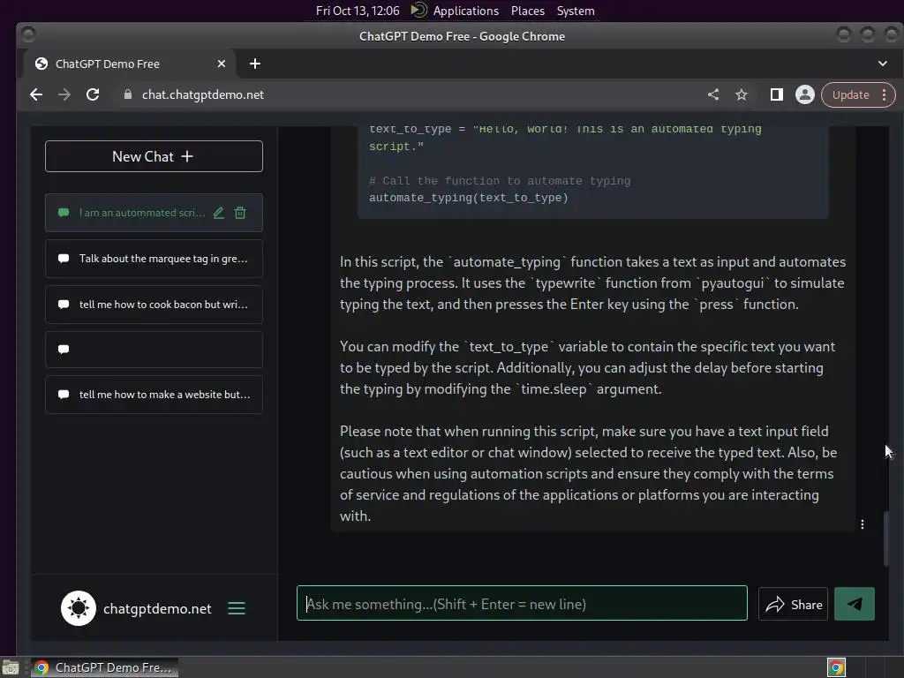The height and width of the screenshot is (678, 904).
Task: View site information via the lock icon
Action: (x=128, y=94)
